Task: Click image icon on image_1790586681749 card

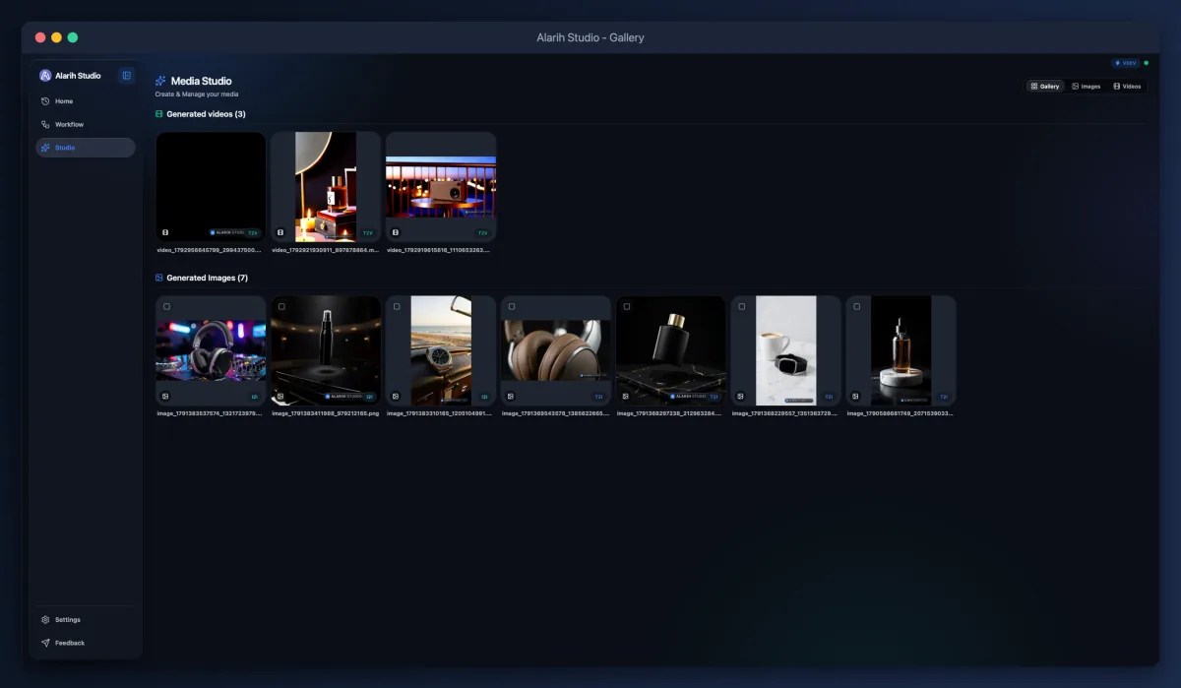Action: (855, 397)
